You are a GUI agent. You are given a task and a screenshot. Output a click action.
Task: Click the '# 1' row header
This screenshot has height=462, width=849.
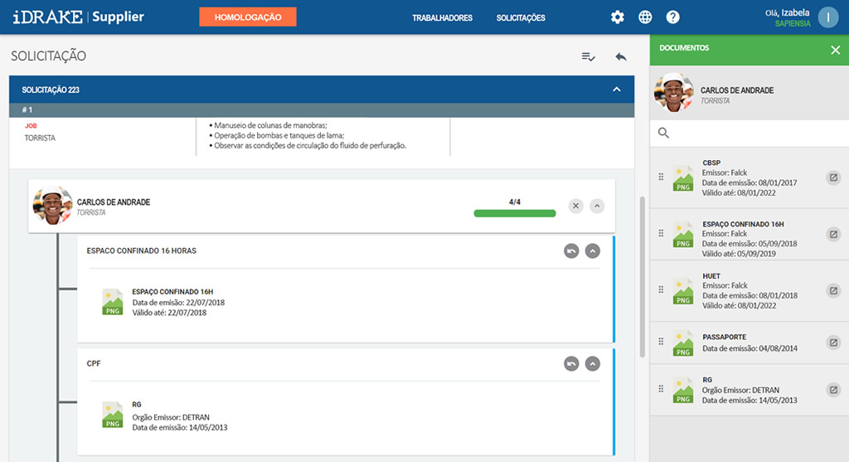[322, 110]
